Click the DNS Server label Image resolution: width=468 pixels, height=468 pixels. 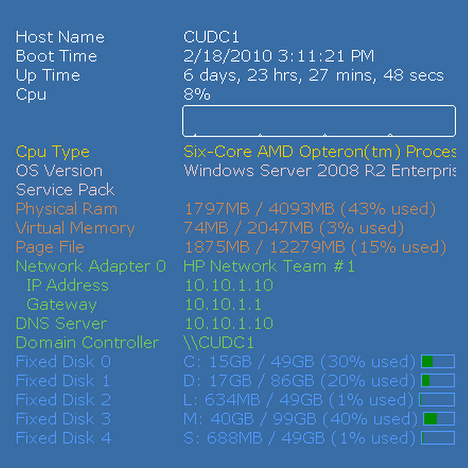tap(61, 324)
